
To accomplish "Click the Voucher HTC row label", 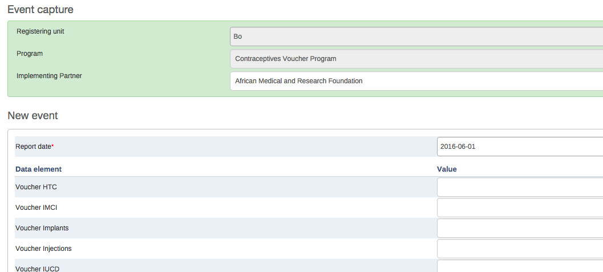I will pyautogui.click(x=36, y=187).
